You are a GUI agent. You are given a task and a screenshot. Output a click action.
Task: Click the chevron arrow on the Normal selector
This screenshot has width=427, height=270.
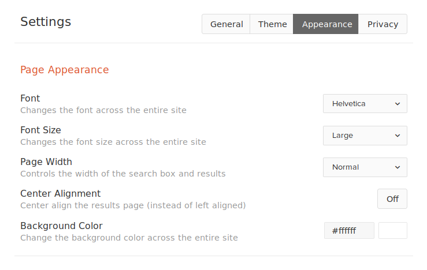click(x=398, y=167)
